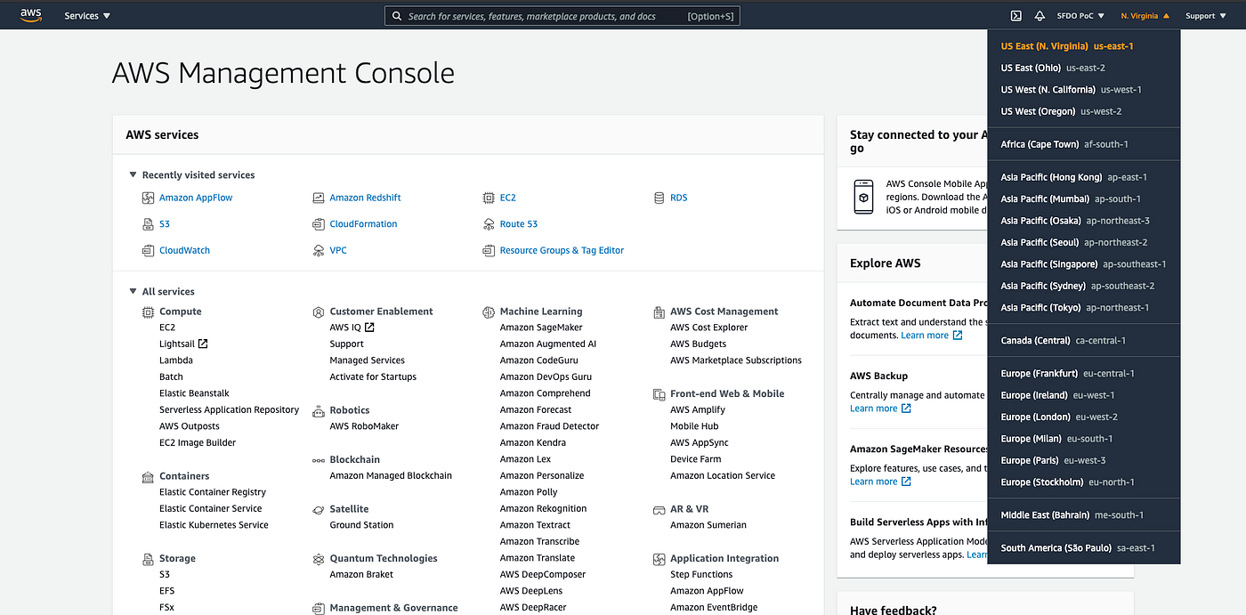Click VPC icon in recently visited
Image resolution: width=1246 pixels, height=615 pixels.
point(319,251)
